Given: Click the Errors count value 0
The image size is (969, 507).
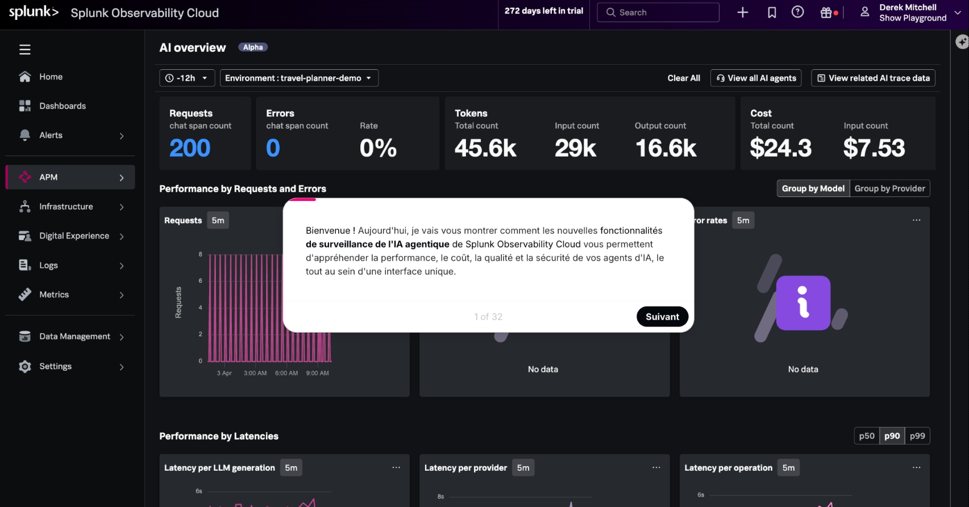Looking at the screenshot, I should 273,148.
